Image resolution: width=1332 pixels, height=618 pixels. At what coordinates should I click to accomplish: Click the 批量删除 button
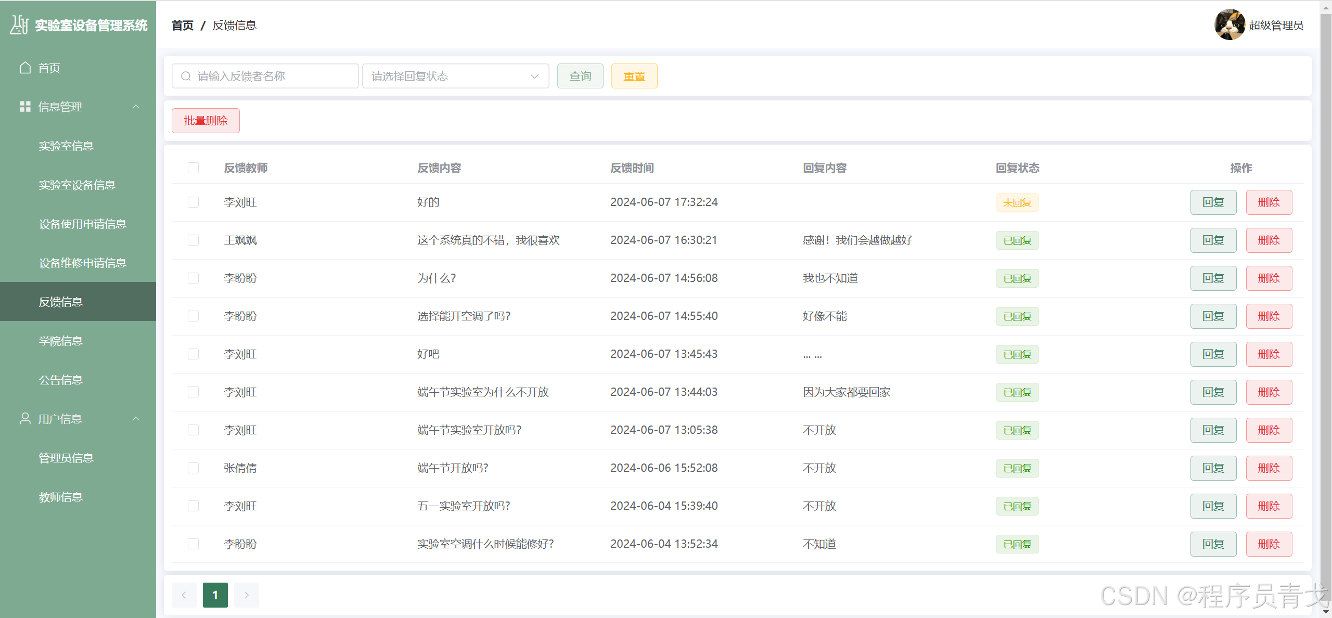click(206, 121)
